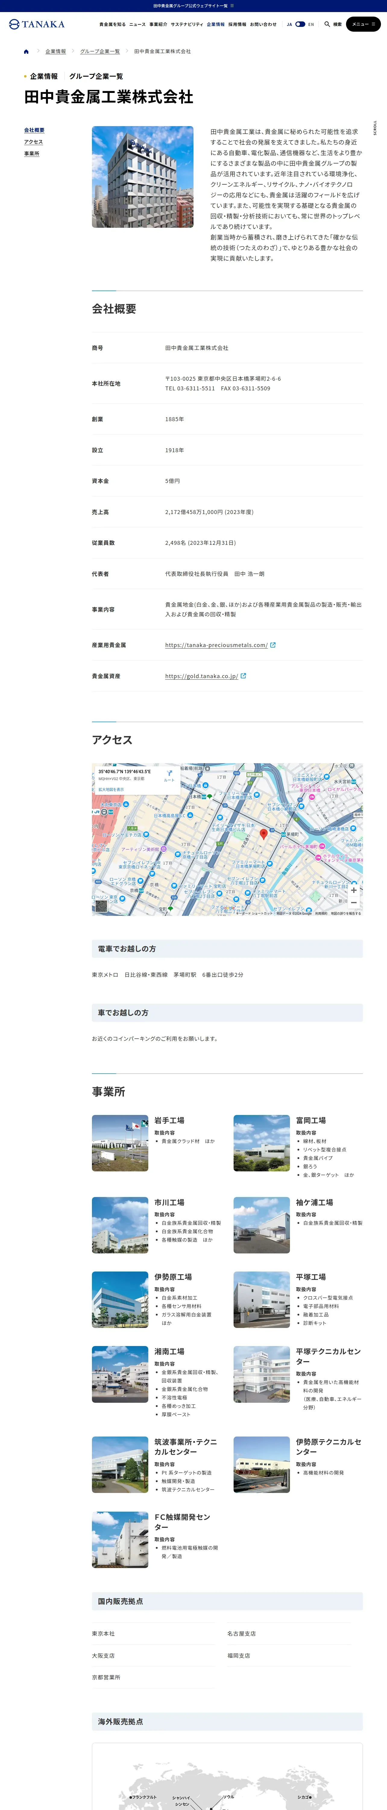Go to 企業情報 breadcrumb link

(55, 51)
